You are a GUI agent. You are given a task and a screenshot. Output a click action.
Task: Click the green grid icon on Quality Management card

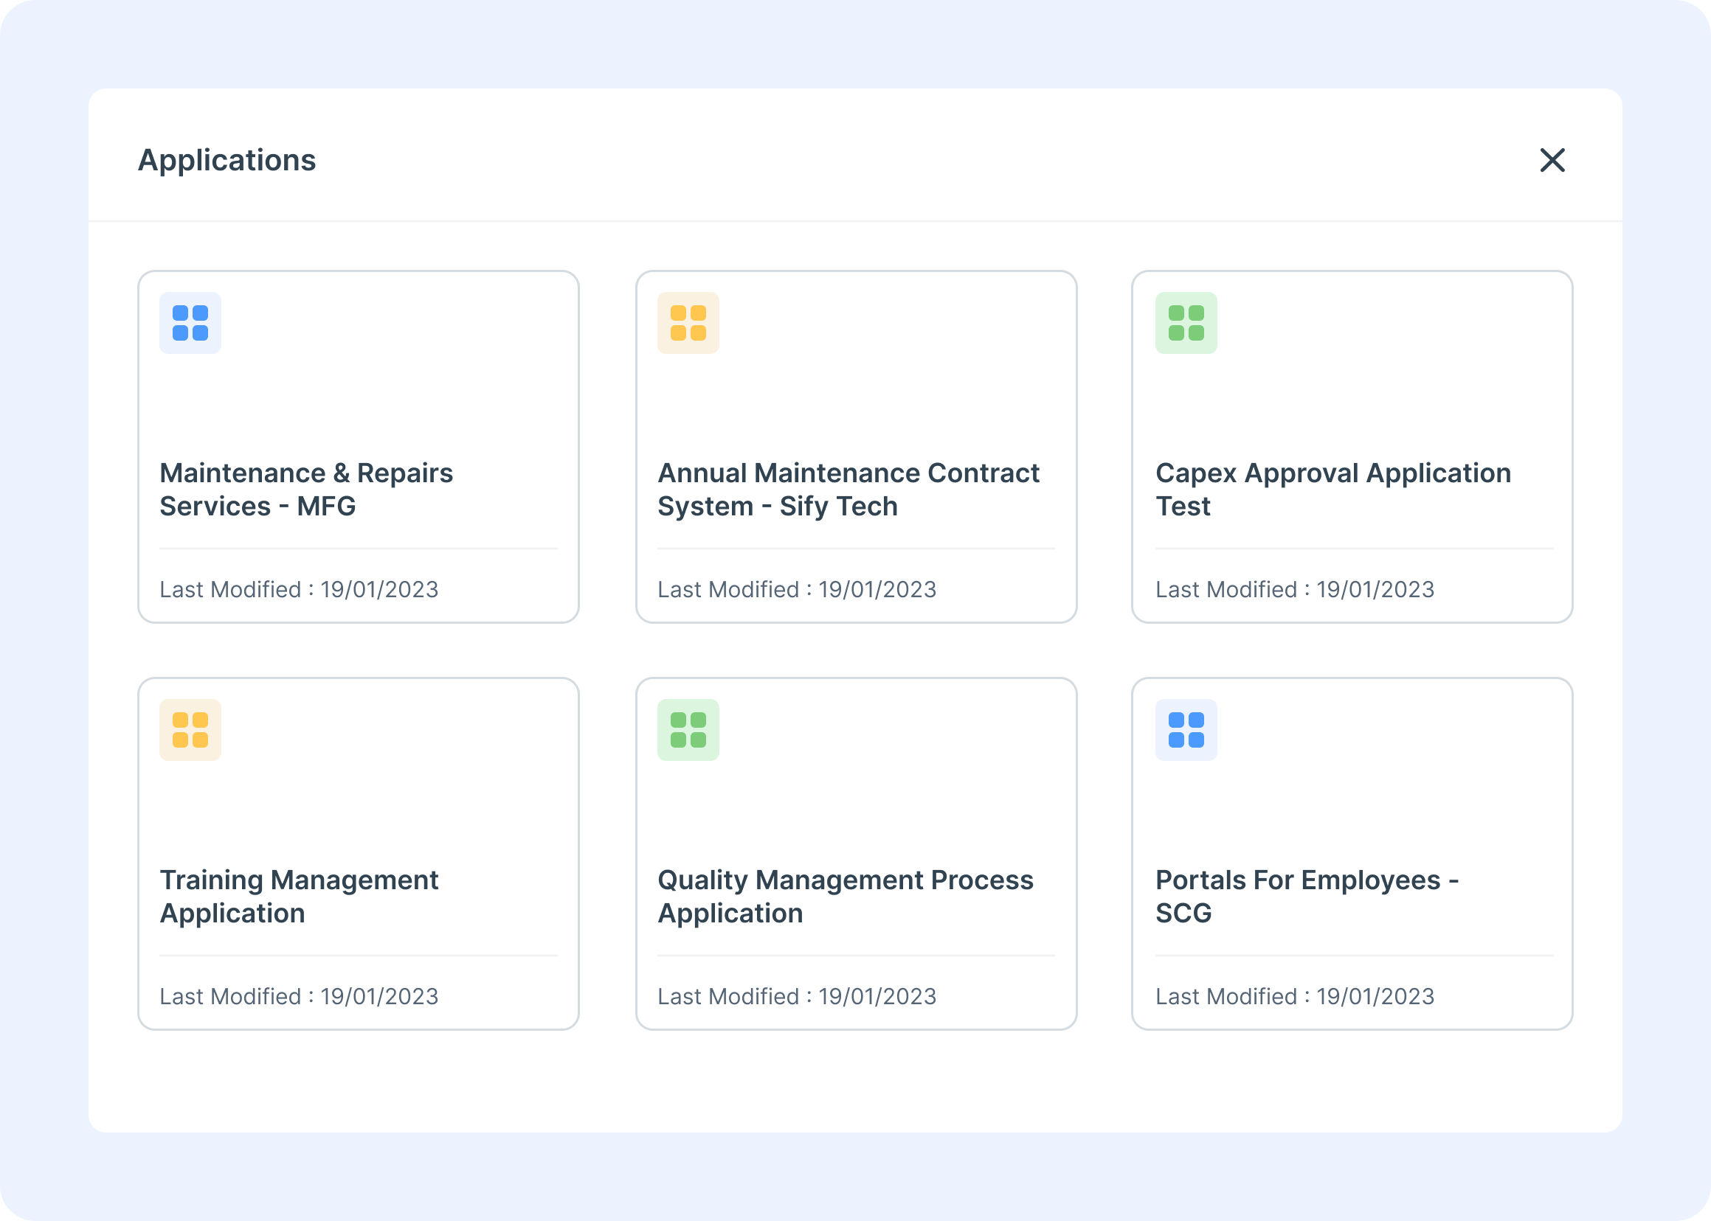coord(688,729)
